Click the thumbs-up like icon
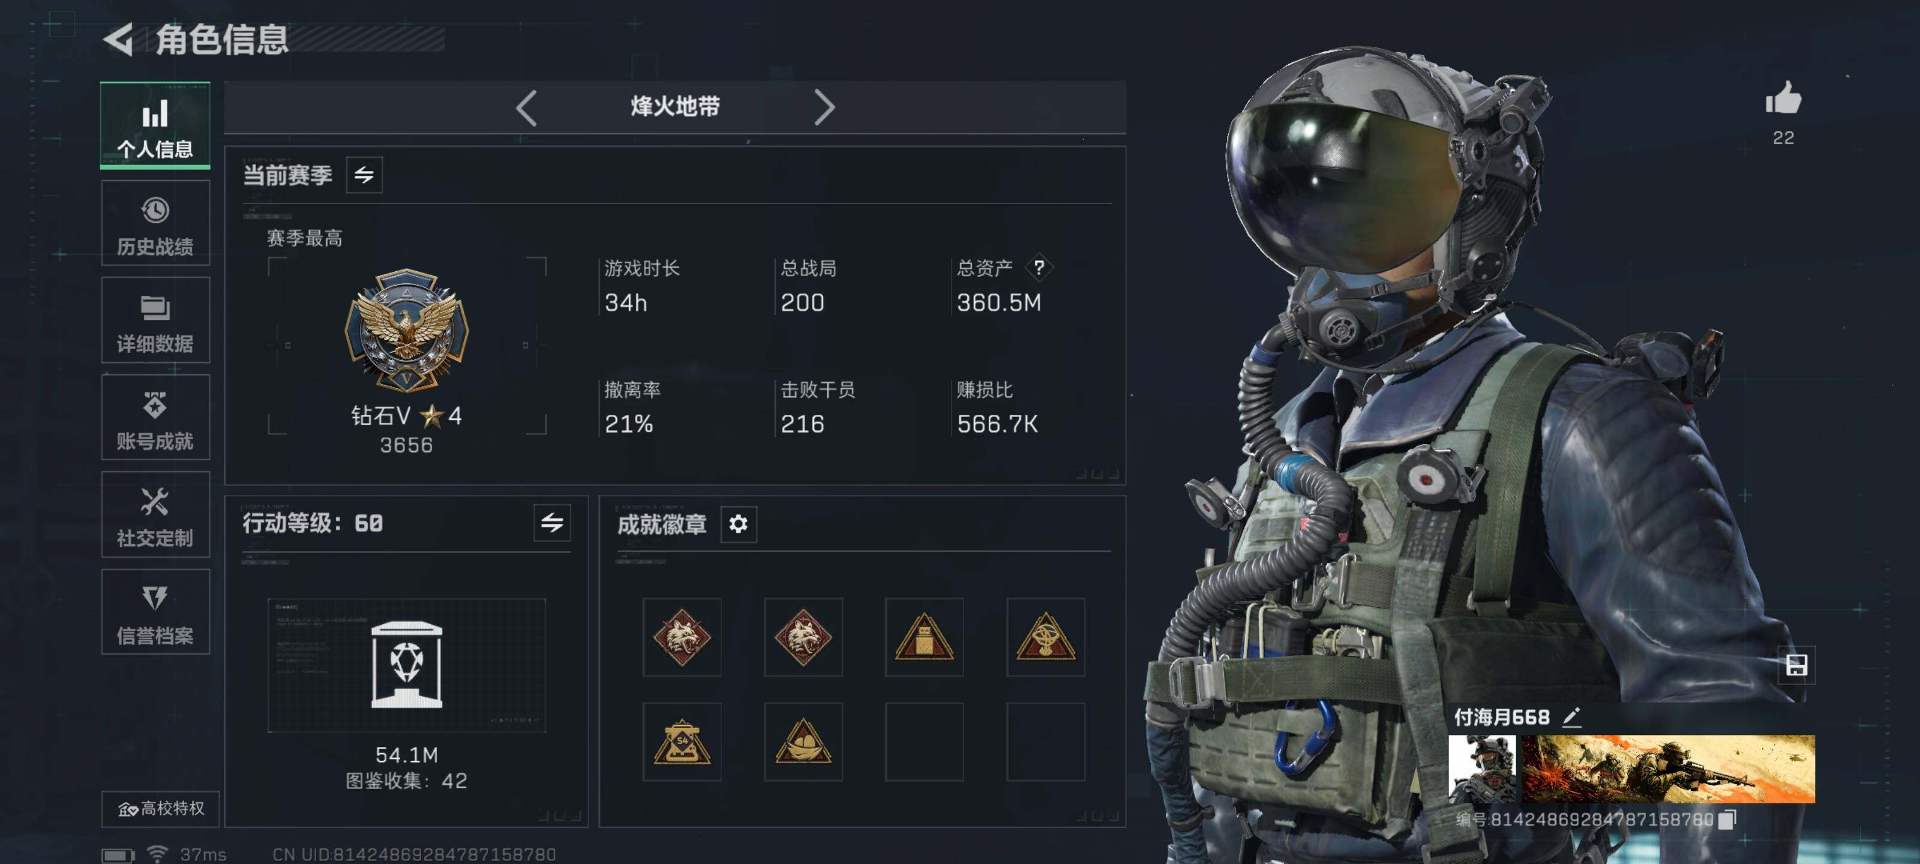Image resolution: width=1920 pixels, height=864 pixels. tap(1783, 99)
